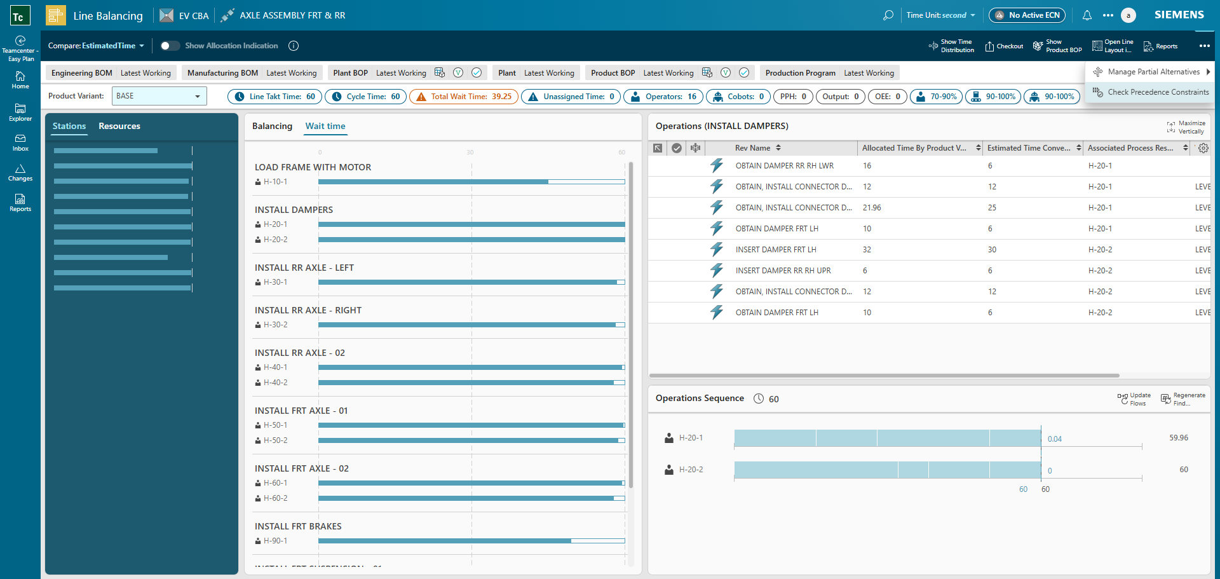This screenshot has width=1220, height=579.
Task: Open Reports from the left sidebar
Action: [20, 202]
